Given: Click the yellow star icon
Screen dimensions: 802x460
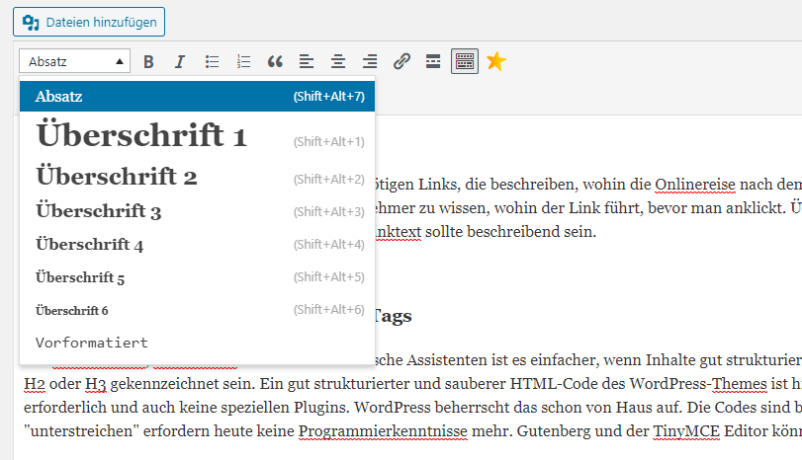Looking at the screenshot, I should pos(496,62).
